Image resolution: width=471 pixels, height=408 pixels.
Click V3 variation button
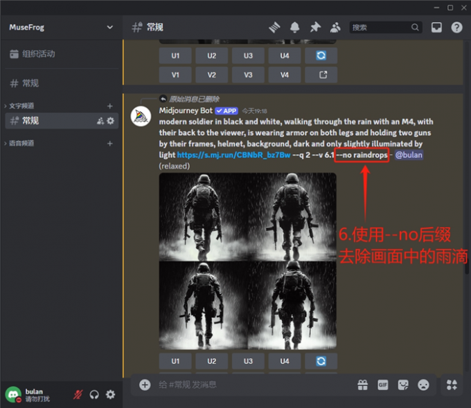point(248,75)
